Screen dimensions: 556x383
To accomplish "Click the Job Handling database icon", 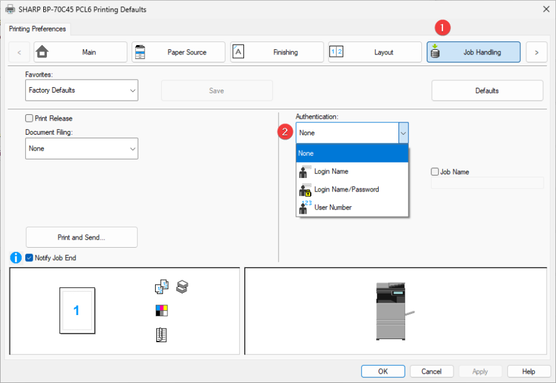I will [436, 52].
